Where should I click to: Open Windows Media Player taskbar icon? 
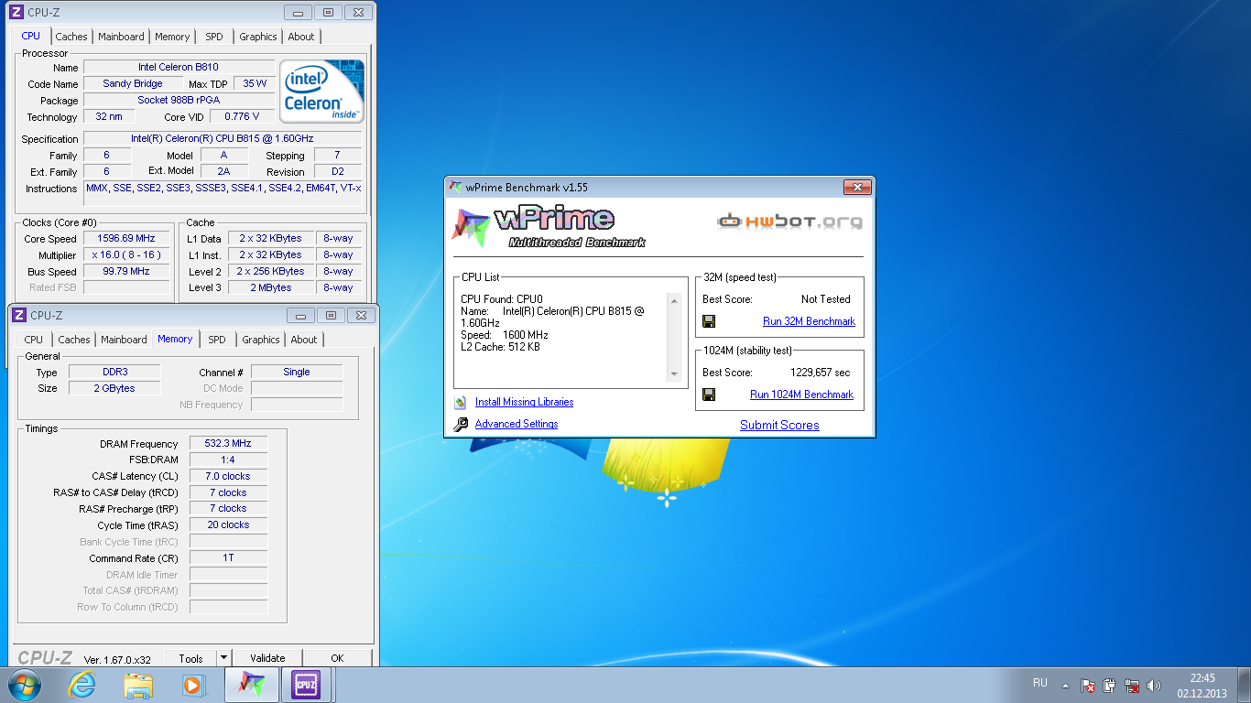coord(194,685)
